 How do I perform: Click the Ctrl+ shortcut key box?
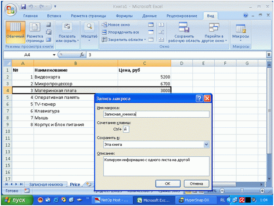[126, 129]
